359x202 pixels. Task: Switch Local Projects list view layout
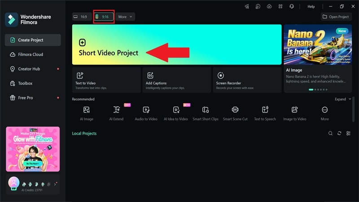pos(349,133)
